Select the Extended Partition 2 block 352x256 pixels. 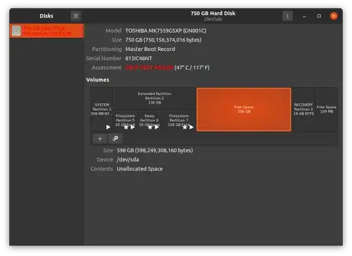click(154, 98)
